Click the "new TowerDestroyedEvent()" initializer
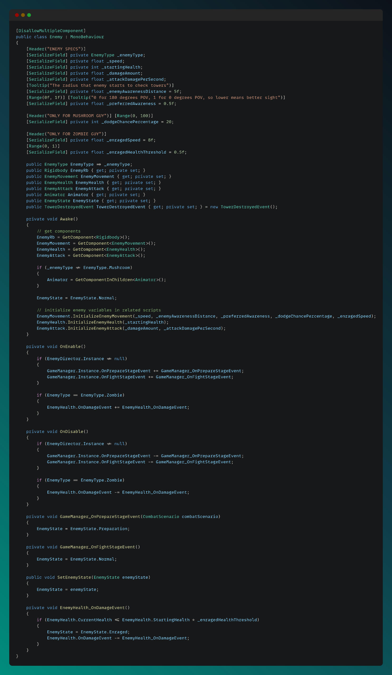The image size is (392, 675). pos(244,207)
